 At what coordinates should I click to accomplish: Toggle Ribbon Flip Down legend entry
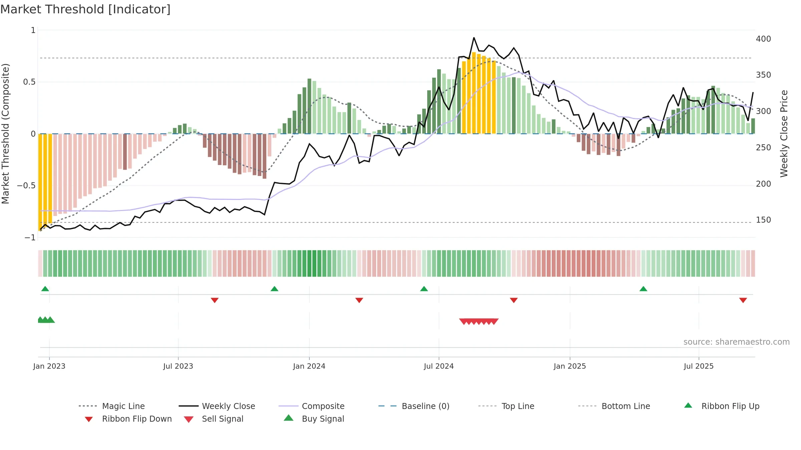point(128,419)
